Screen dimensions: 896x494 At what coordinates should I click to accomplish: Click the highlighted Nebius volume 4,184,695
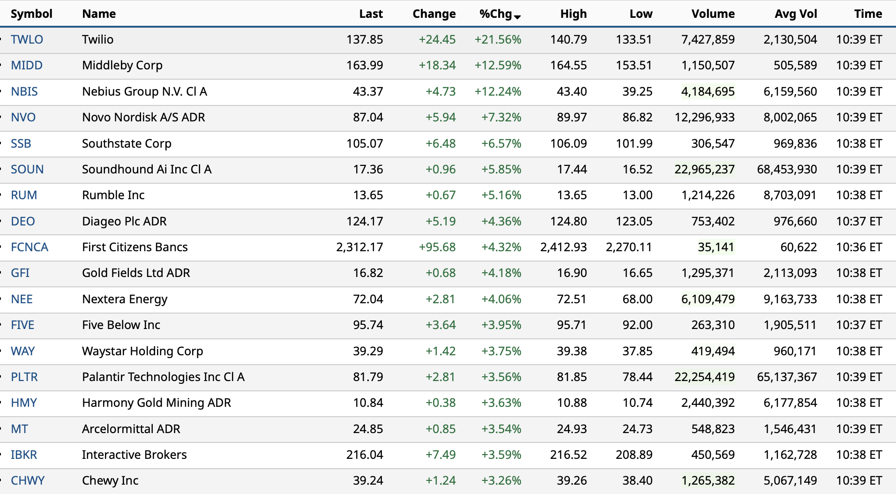[x=708, y=91]
